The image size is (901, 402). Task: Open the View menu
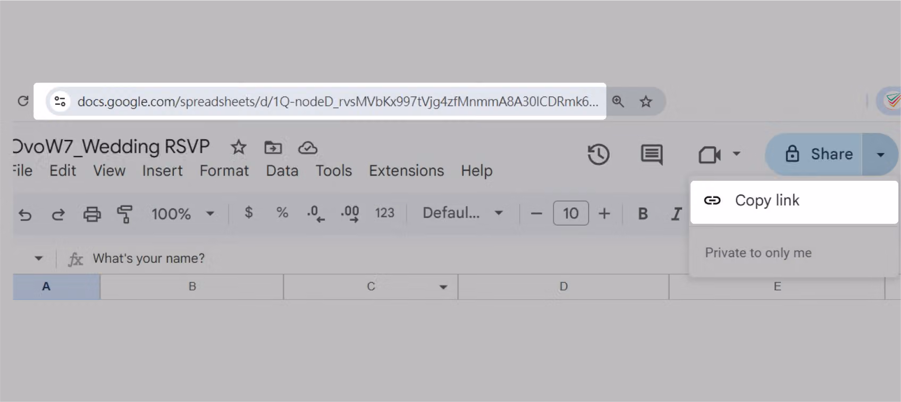click(x=110, y=171)
